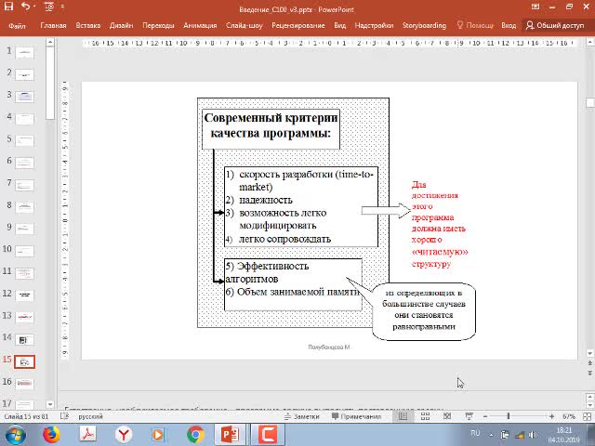The height and width of the screenshot is (446, 595).
Task: Open Firefox from the taskbar
Action: tap(52, 435)
